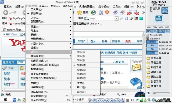The width and height of the screenshot is (172, 103).
Task: Click the page-search icon next to magnifier
Action: tap(126, 19)
